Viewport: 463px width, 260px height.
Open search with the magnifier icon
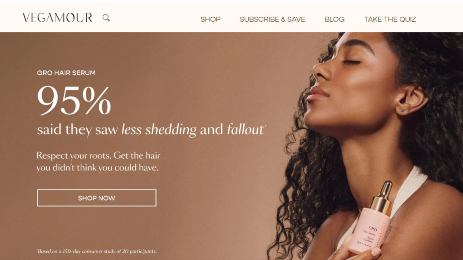(x=106, y=18)
